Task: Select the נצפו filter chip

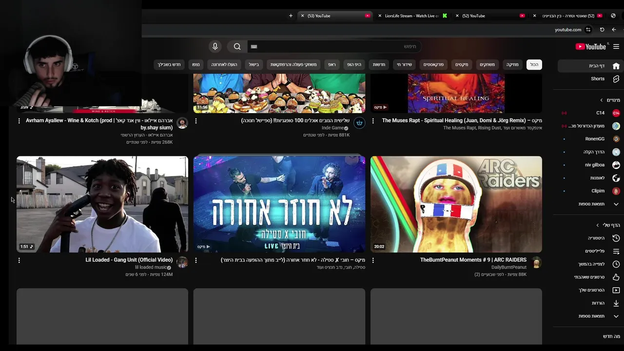Action: pos(196,64)
